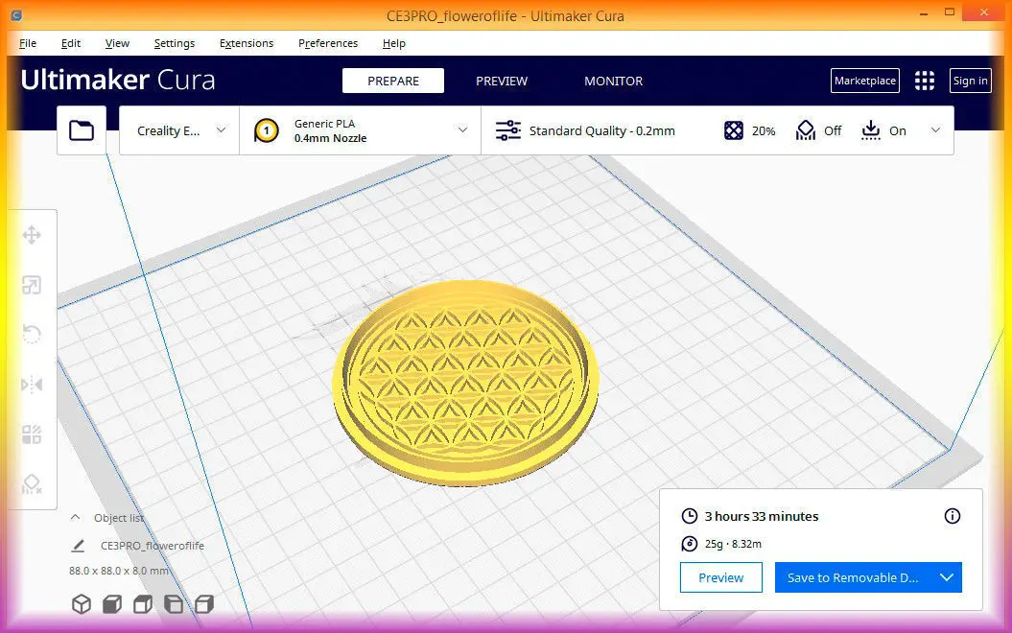Click the Cura application logo in title bar

[x=16, y=15]
